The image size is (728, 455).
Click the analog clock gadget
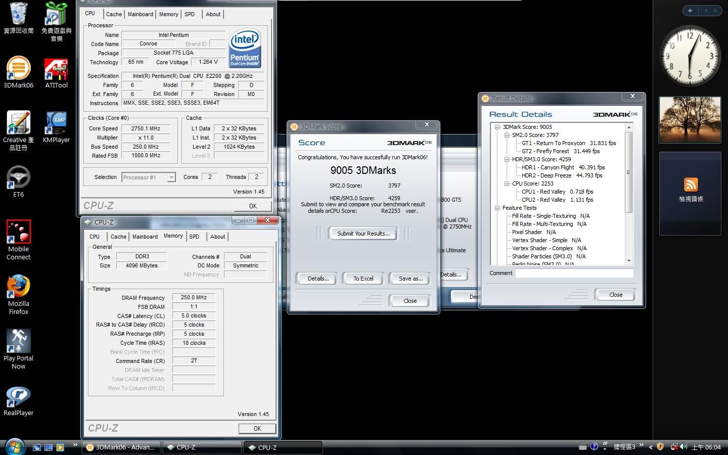pos(690,56)
